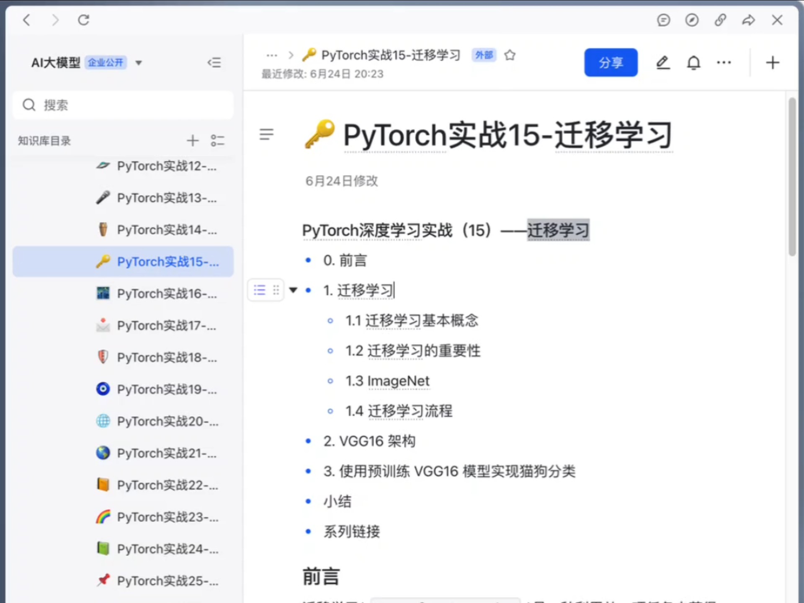Click the blue 分享 button

[x=611, y=63]
